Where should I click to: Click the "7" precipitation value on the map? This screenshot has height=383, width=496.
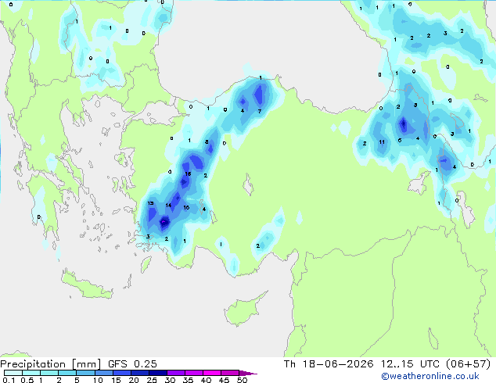click(260, 111)
